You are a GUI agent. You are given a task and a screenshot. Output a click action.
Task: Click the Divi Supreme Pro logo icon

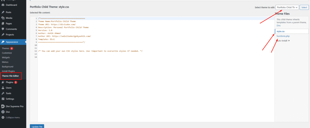[x=3, y=106]
